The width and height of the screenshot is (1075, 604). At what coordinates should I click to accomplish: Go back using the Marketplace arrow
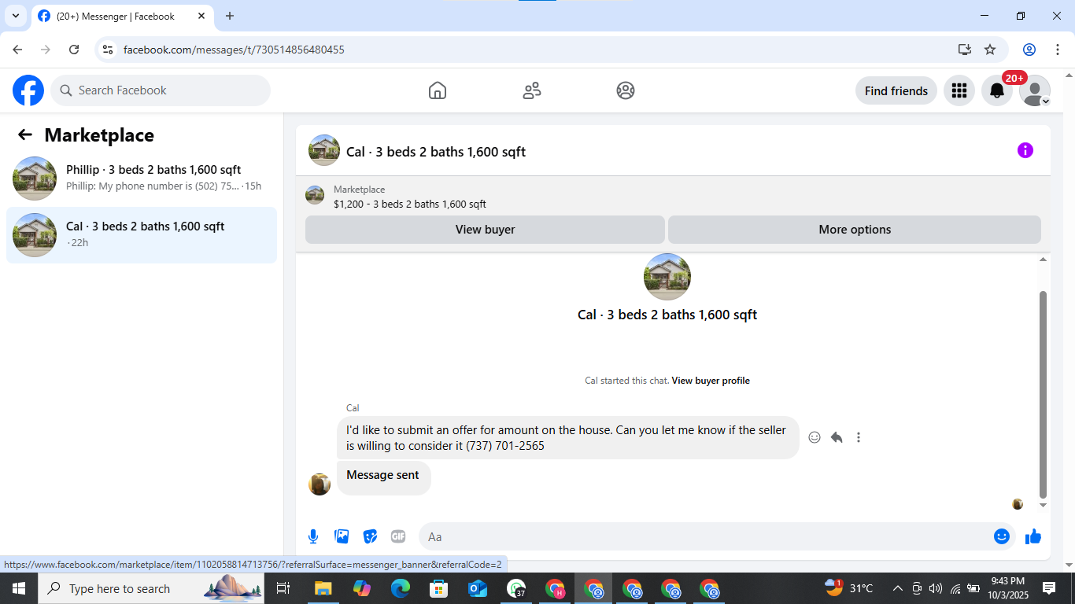(25, 134)
